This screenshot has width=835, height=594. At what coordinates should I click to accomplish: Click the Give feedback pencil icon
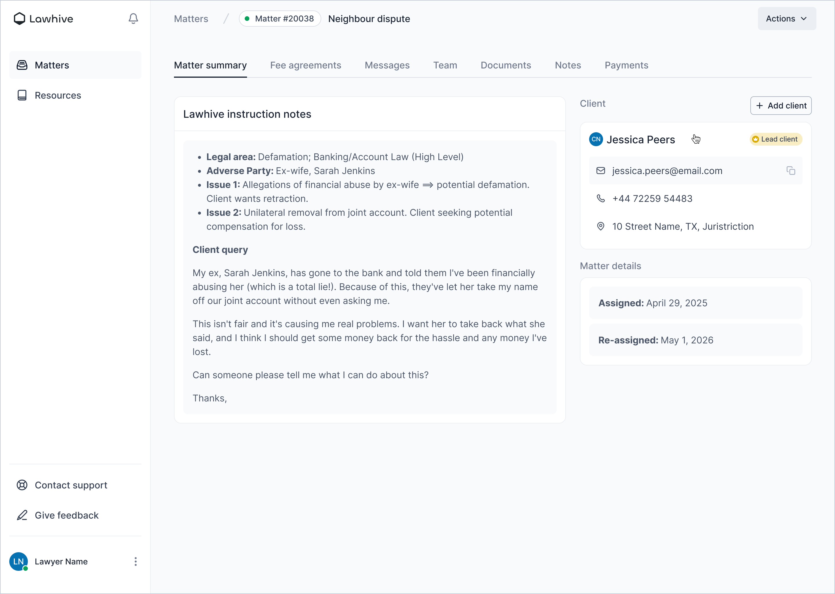tap(22, 515)
